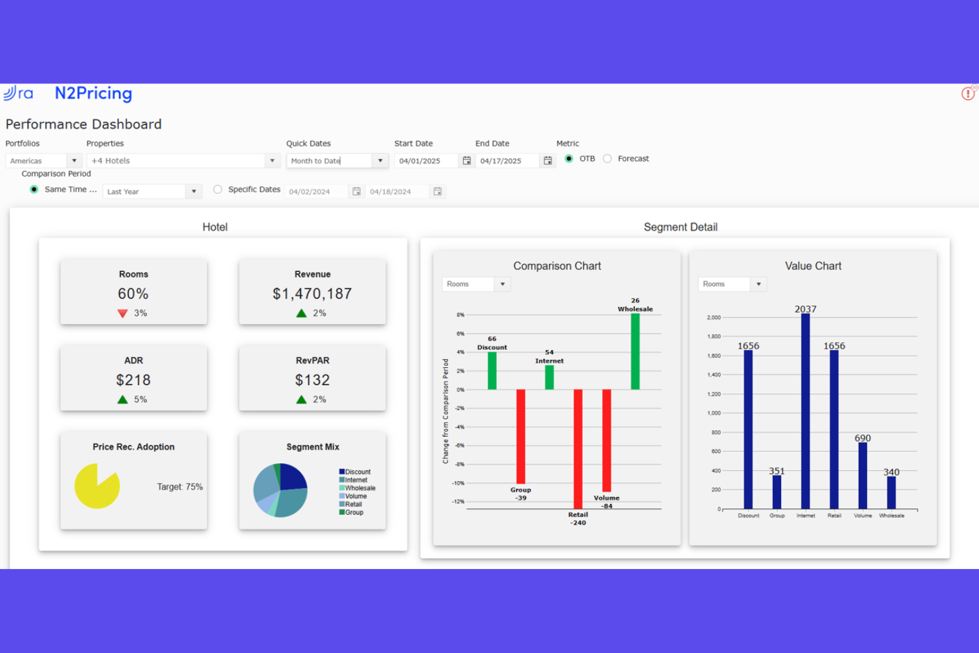Screen dimensions: 979x653
Task: Open the Comparison Chart Rooms metric dropdown
Action: pos(503,284)
